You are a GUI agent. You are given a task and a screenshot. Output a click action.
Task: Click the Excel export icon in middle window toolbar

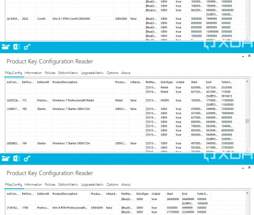click(17, 158)
